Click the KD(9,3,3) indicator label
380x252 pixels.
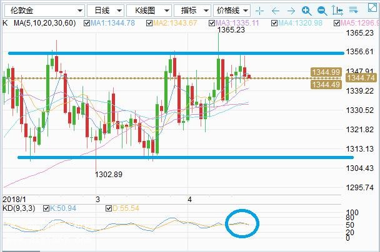pyautogui.click(x=19, y=208)
